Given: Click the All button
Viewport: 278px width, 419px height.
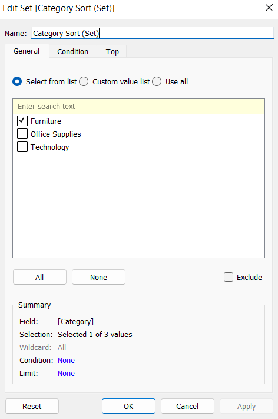Looking at the screenshot, I should click(x=39, y=277).
